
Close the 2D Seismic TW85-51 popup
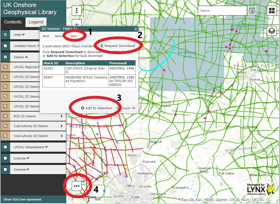pyautogui.click(x=136, y=29)
